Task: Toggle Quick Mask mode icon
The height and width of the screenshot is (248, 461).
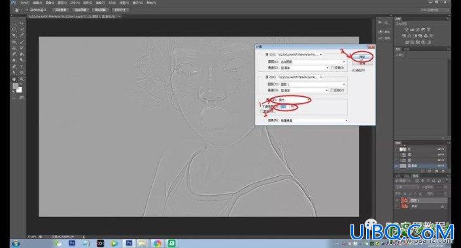Action: pyautogui.click(x=14, y=97)
